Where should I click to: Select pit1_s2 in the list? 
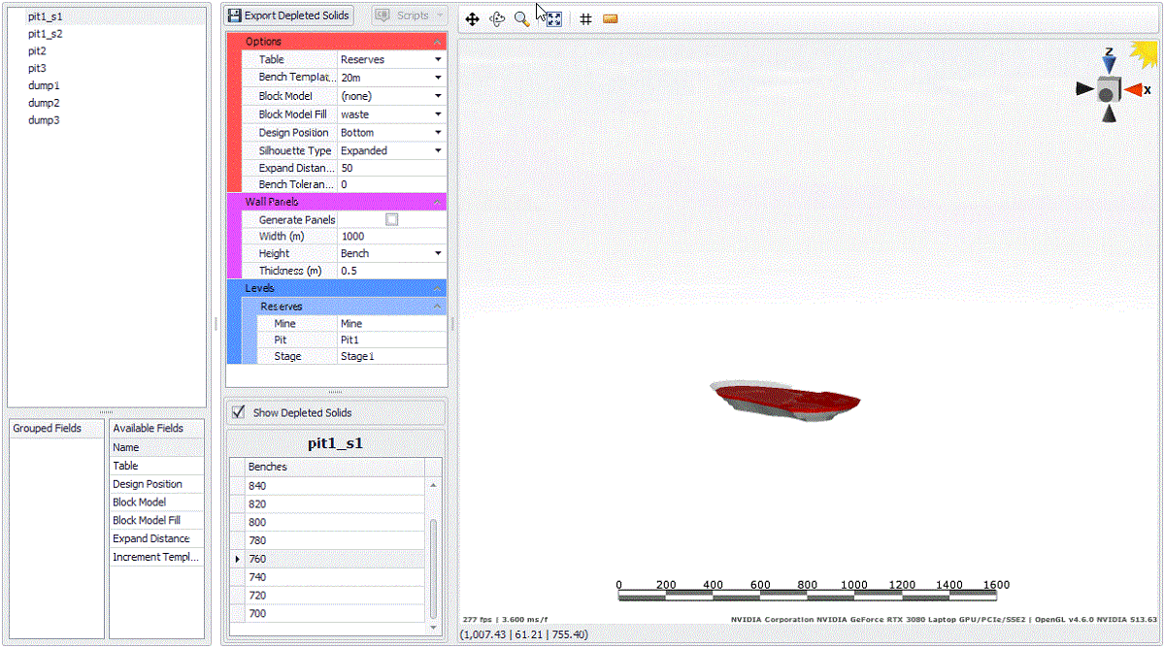(x=45, y=34)
